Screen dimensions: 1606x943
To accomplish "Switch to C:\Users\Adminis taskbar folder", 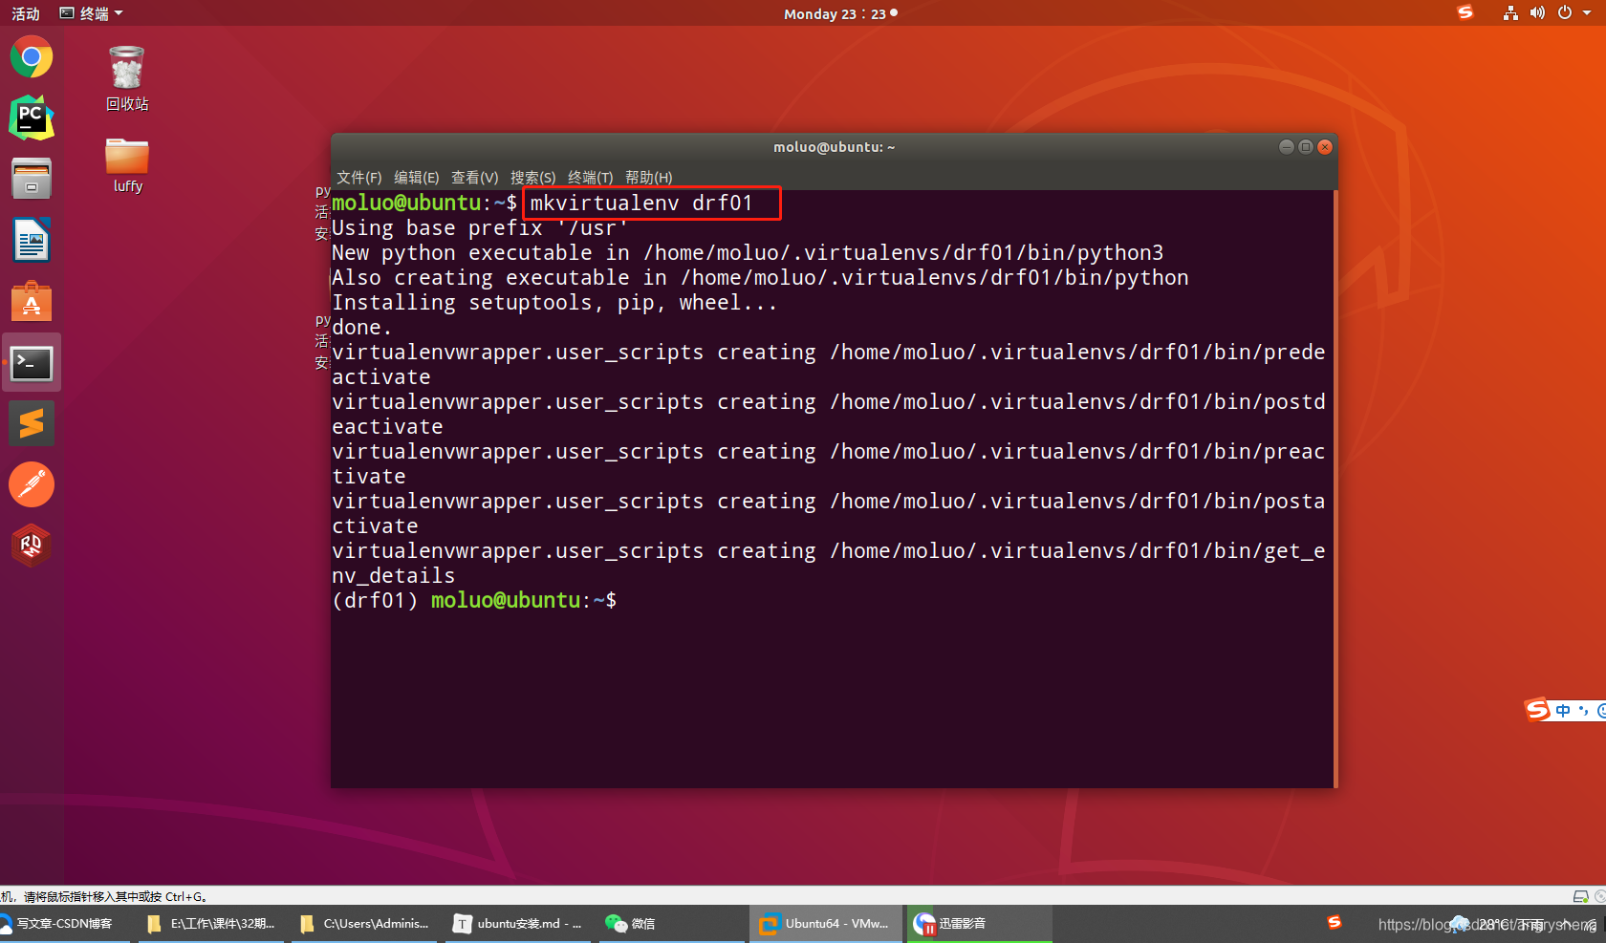I will (364, 924).
